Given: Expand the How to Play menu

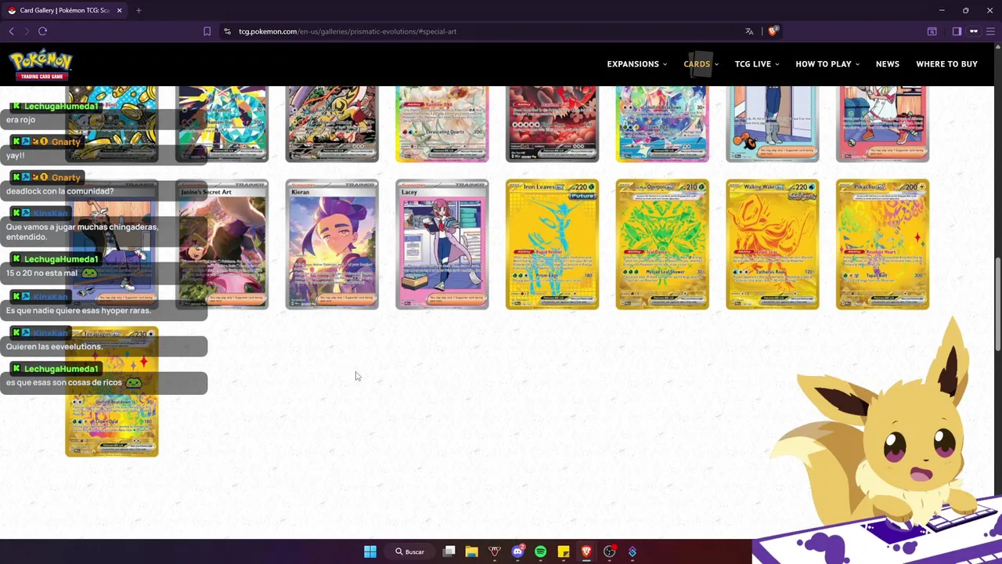Looking at the screenshot, I should (x=827, y=64).
